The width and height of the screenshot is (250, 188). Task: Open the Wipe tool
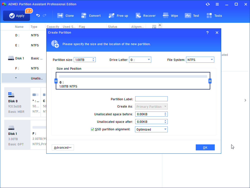[x=170, y=16]
